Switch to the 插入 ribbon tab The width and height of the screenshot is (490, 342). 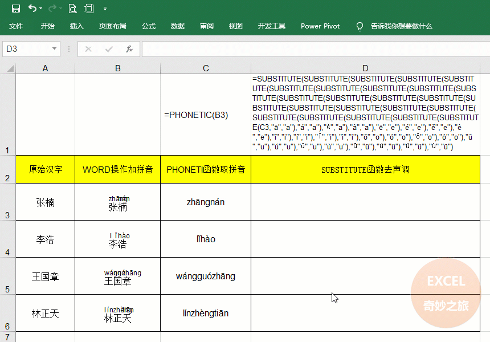tap(76, 26)
